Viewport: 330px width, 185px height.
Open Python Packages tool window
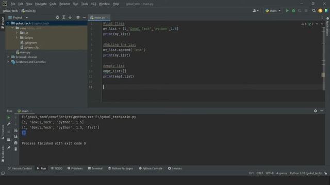point(120,168)
